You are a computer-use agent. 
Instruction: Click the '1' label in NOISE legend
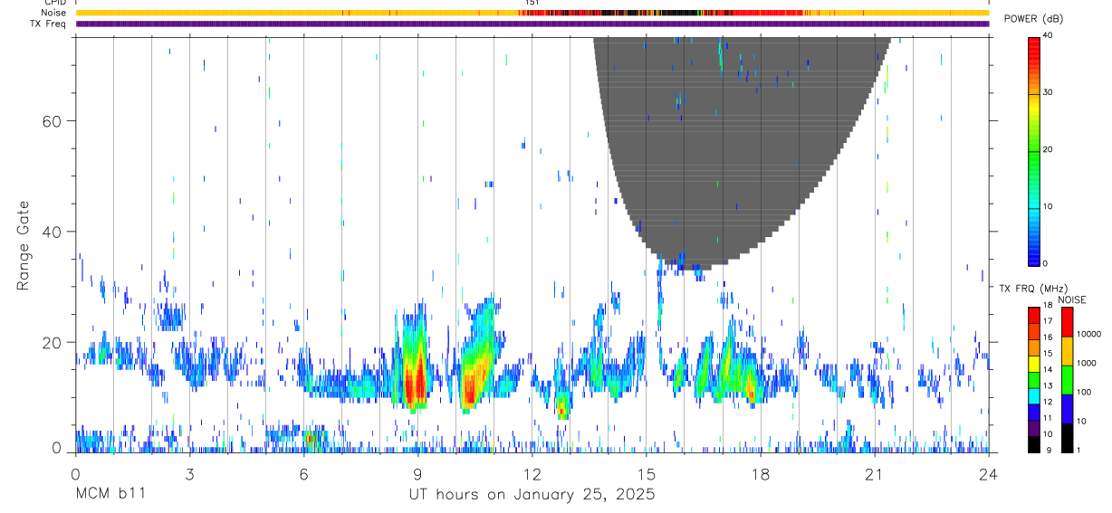tap(1078, 450)
